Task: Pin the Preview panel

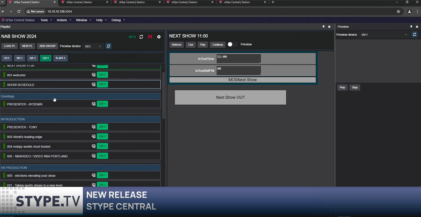Action: coord(411,27)
